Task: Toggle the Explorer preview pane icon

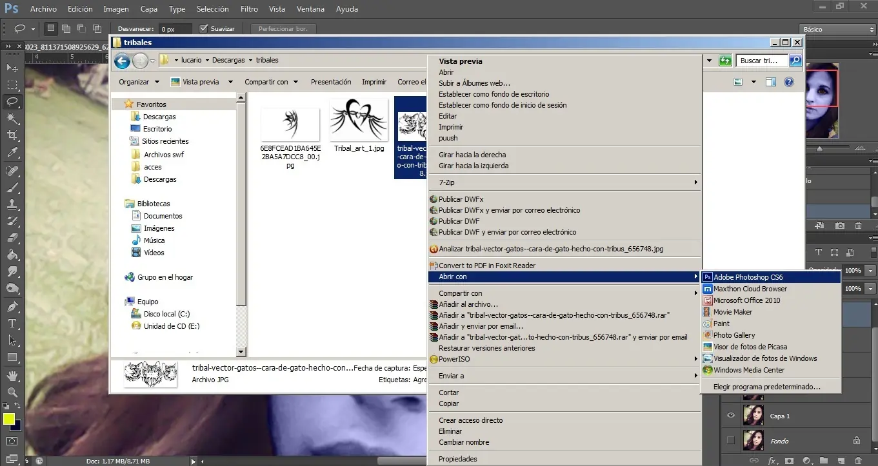Action: 770,82
